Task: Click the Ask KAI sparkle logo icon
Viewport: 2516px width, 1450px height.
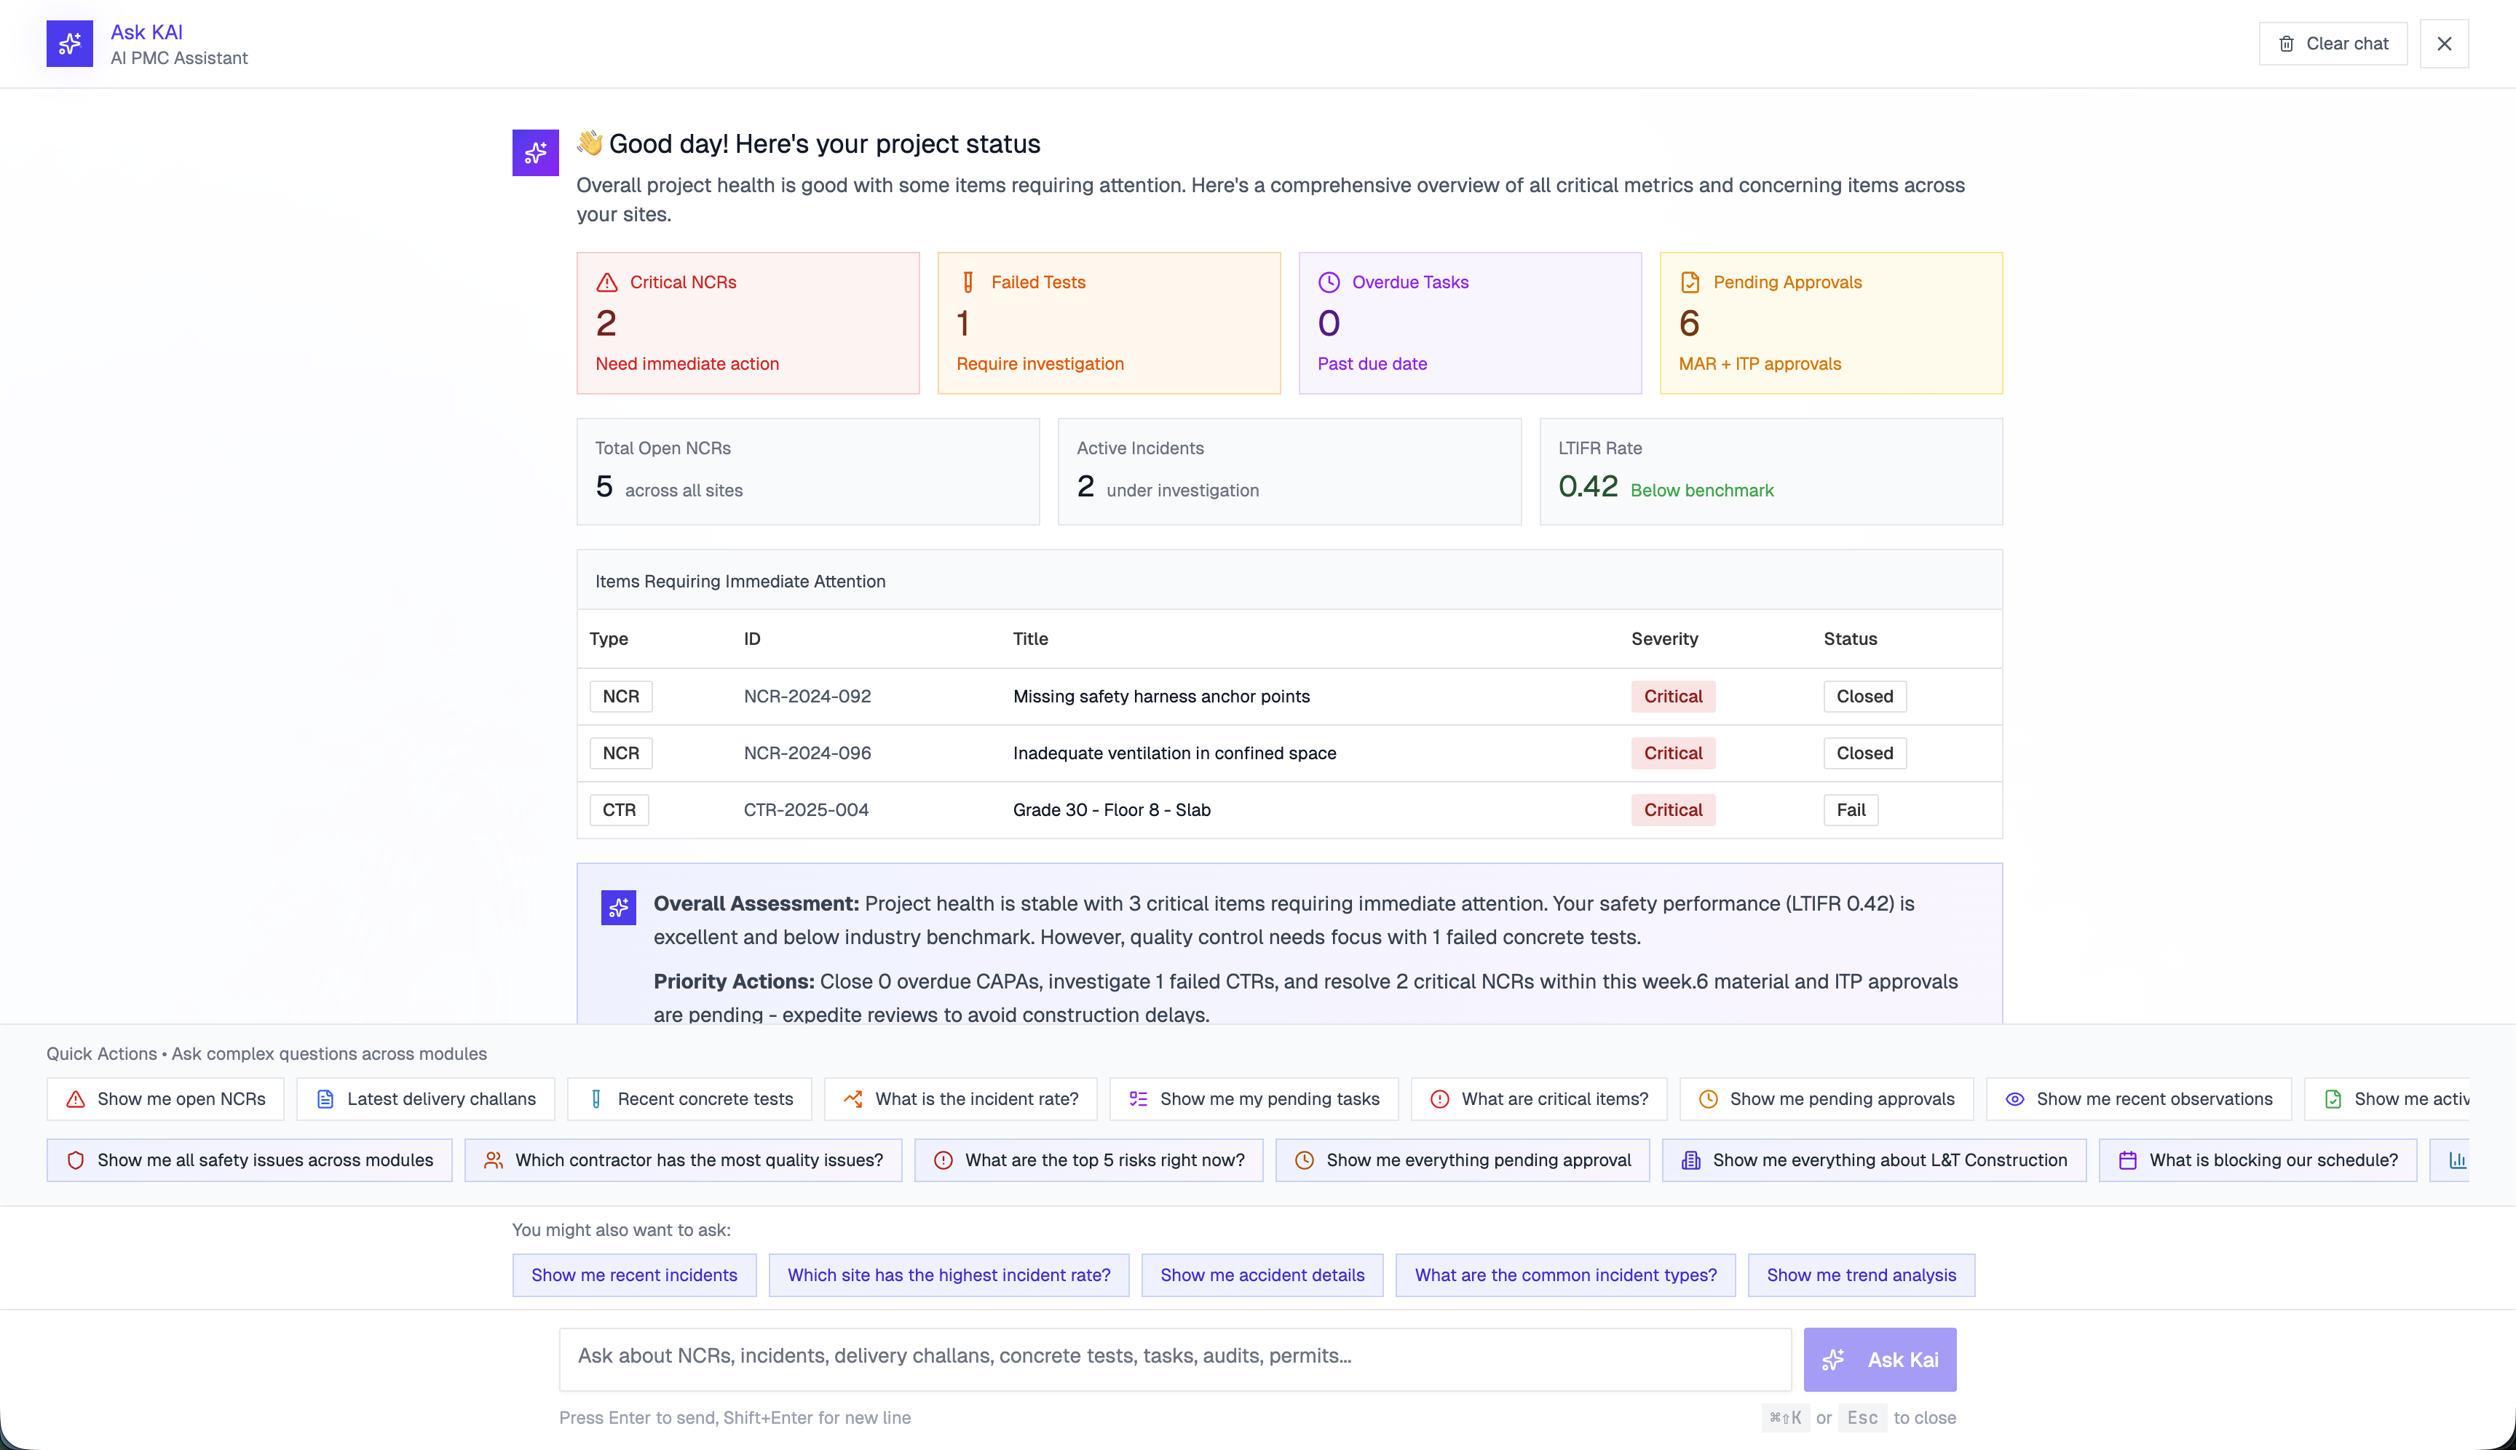Action: point(70,44)
